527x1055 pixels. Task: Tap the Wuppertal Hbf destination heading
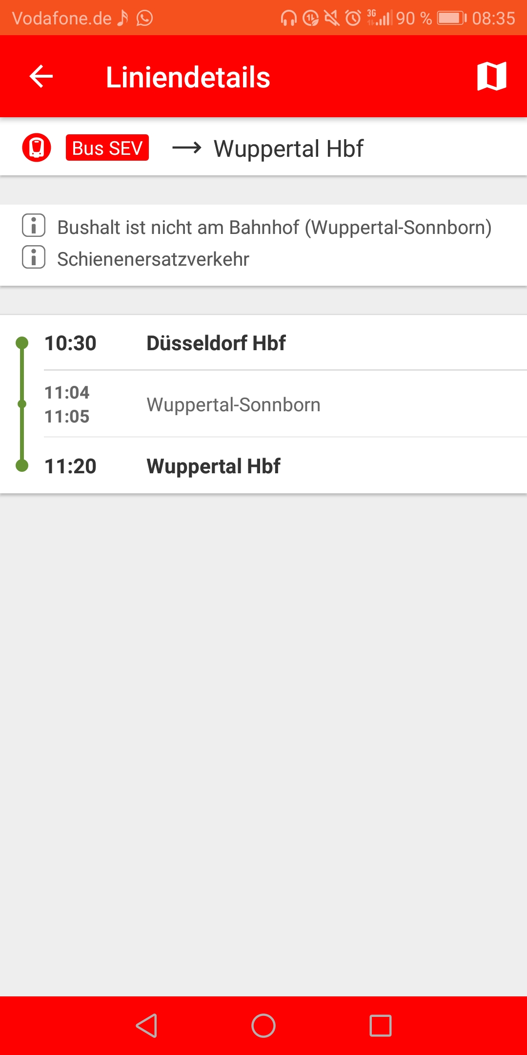coord(288,148)
